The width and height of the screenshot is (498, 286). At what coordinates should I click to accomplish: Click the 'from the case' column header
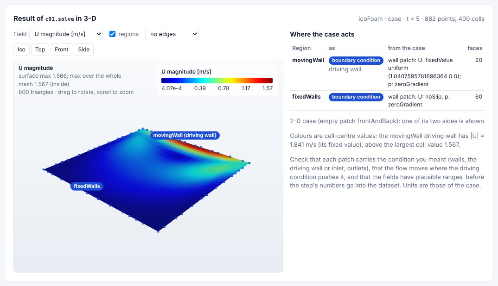click(x=406, y=48)
